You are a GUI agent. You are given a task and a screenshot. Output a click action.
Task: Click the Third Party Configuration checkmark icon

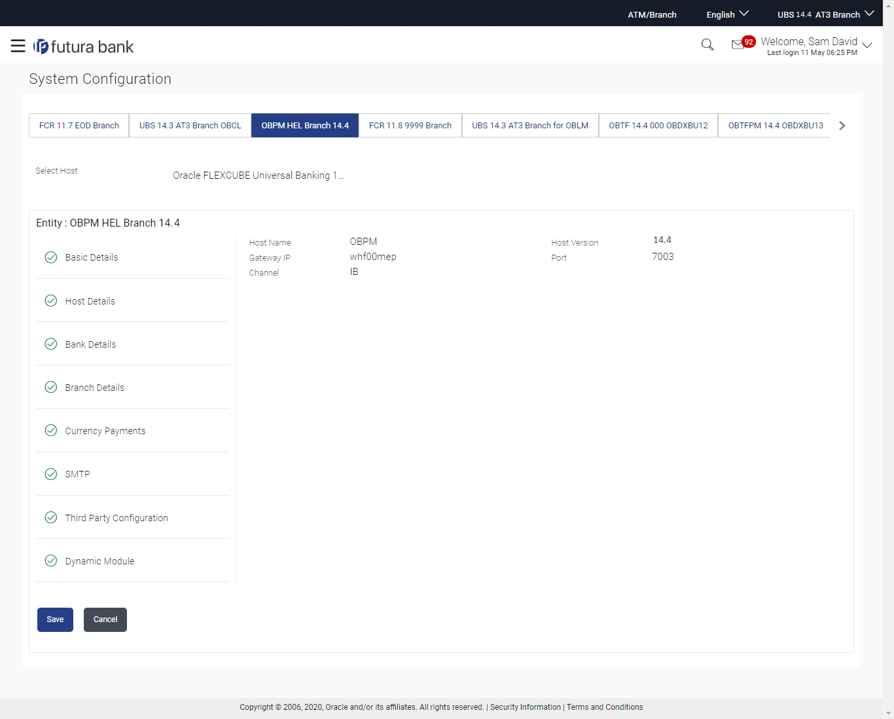click(50, 517)
